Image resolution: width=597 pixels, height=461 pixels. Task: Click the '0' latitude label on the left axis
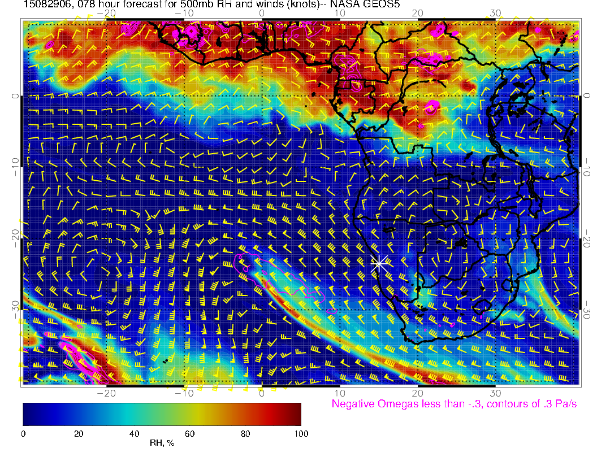tap(15, 96)
